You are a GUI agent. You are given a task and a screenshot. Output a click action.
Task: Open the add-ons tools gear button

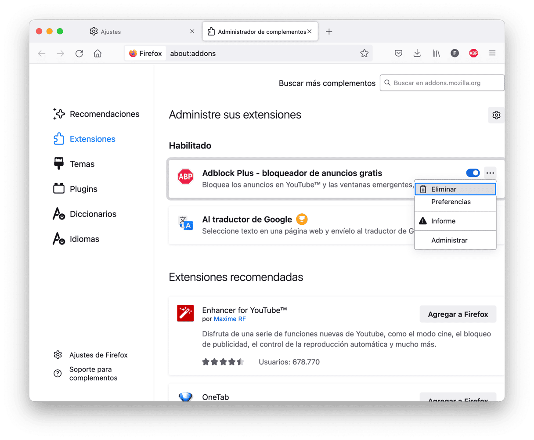[496, 115]
